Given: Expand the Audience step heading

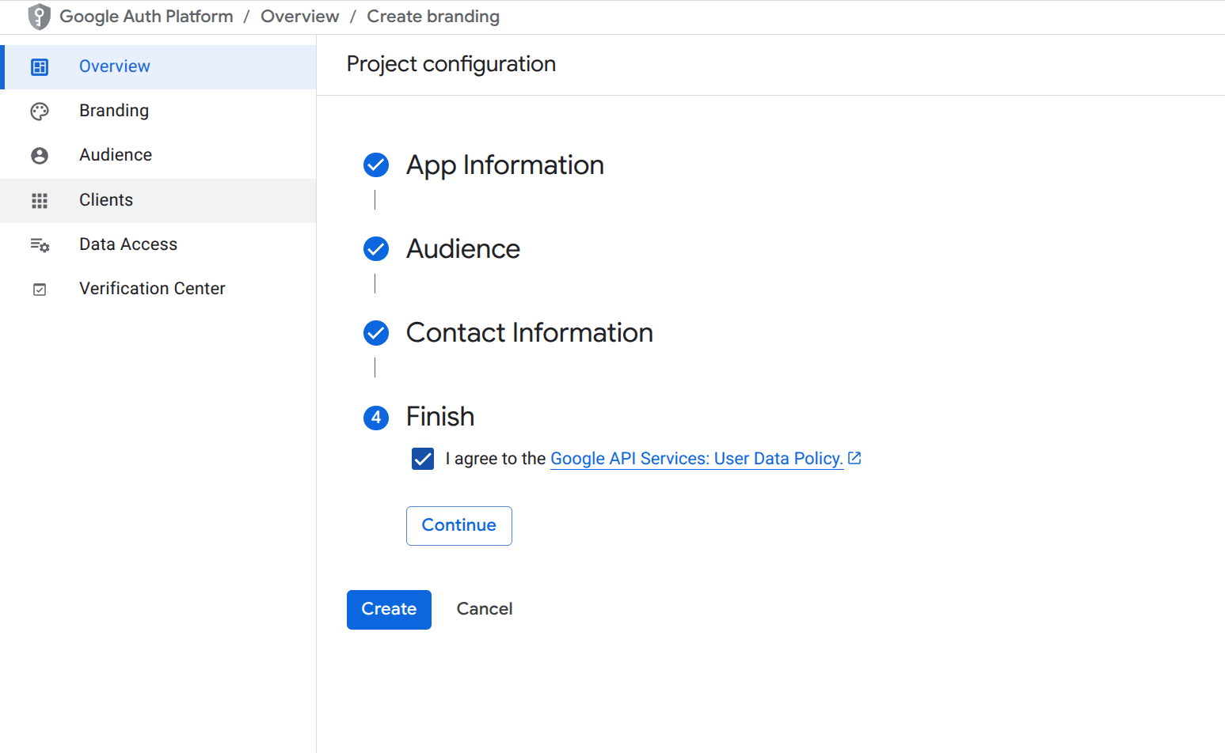Looking at the screenshot, I should tap(463, 249).
